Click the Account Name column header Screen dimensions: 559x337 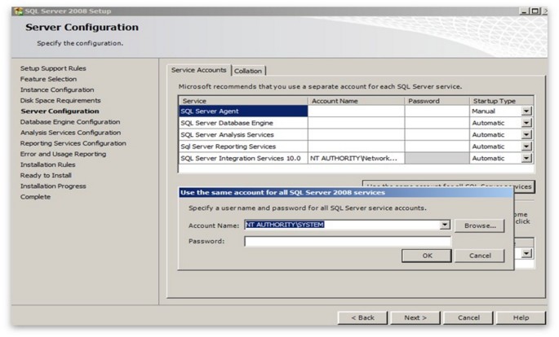click(x=356, y=101)
